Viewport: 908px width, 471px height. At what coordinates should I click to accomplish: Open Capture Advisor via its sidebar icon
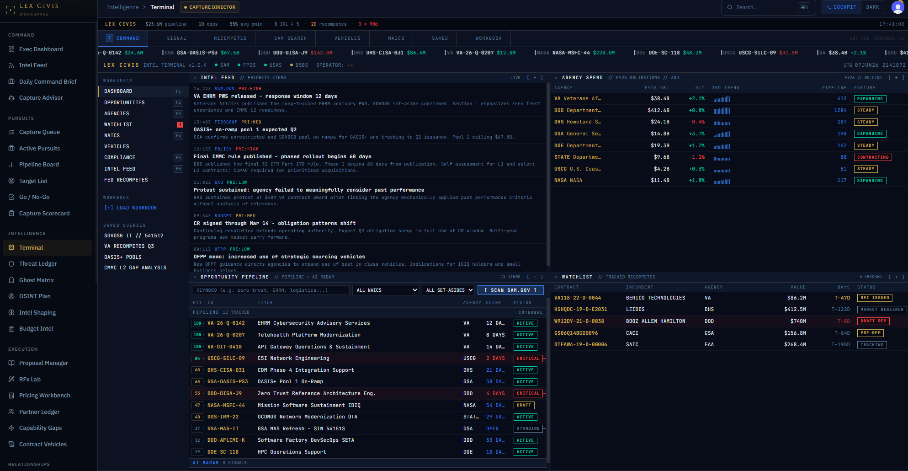click(x=11, y=98)
